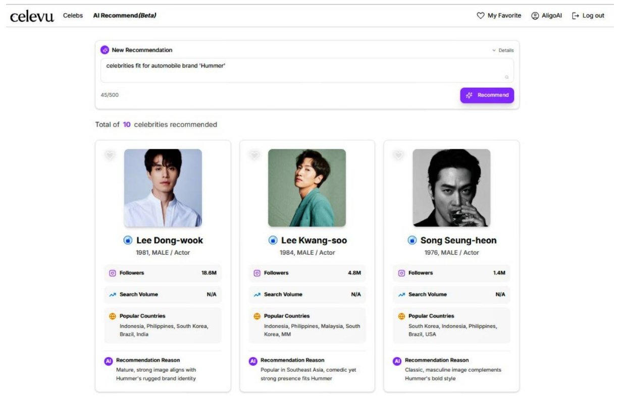Click the AI icon on Song Seung-heon's Recommendation Reason
This screenshot has height=404, width=620.
[396, 360]
